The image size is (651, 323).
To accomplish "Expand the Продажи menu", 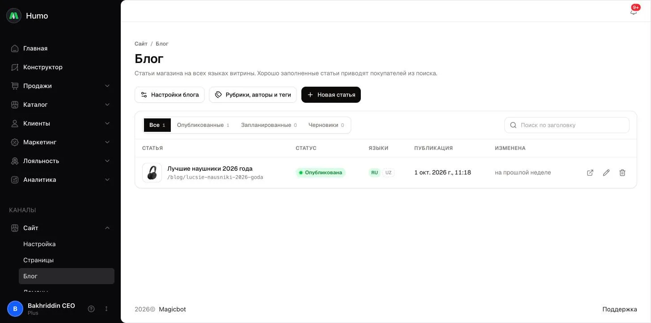I will pos(60,86).
